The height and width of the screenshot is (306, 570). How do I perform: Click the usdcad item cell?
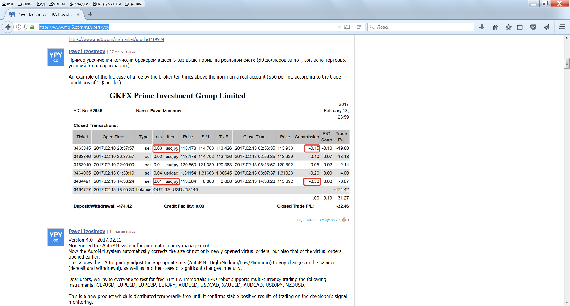(x=171, y=173)
